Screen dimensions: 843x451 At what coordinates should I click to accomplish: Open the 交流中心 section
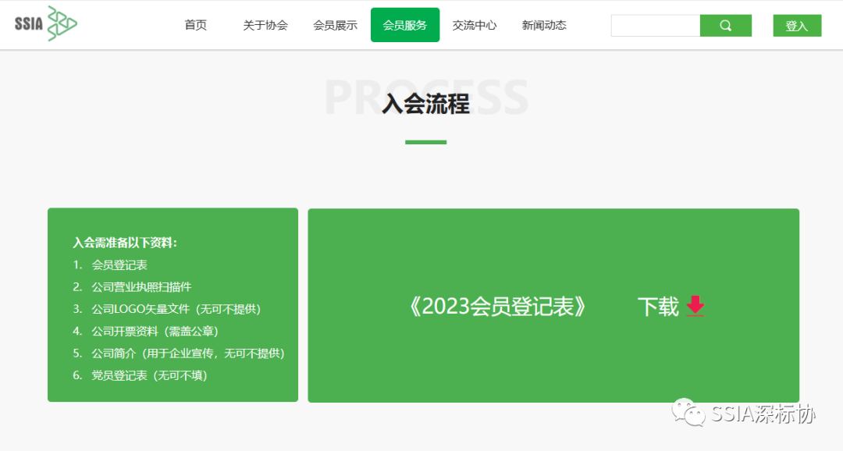(475, 24)
